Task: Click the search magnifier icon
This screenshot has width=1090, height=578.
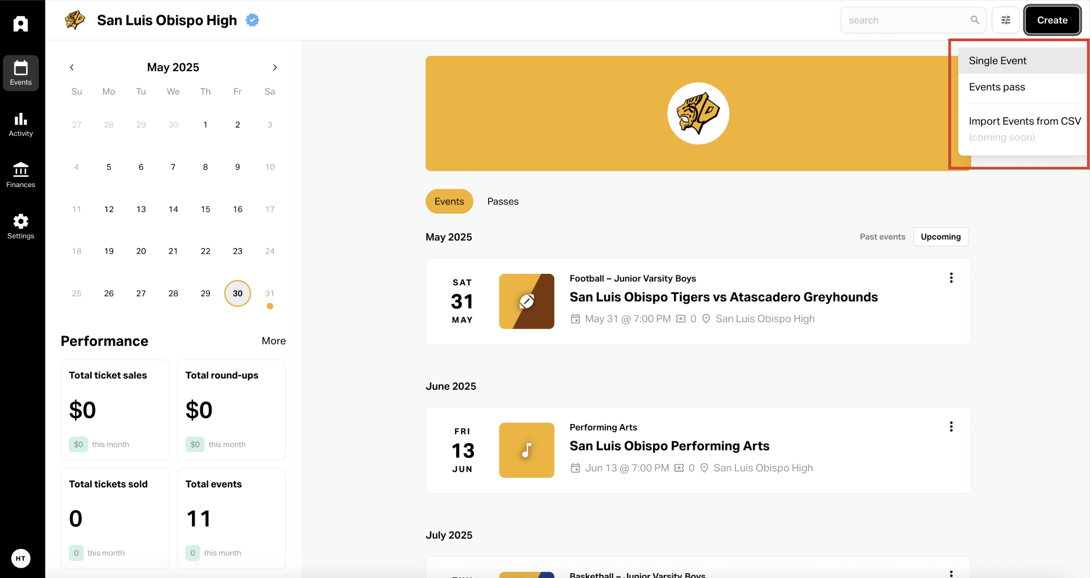Action: (x=974, y=20)
